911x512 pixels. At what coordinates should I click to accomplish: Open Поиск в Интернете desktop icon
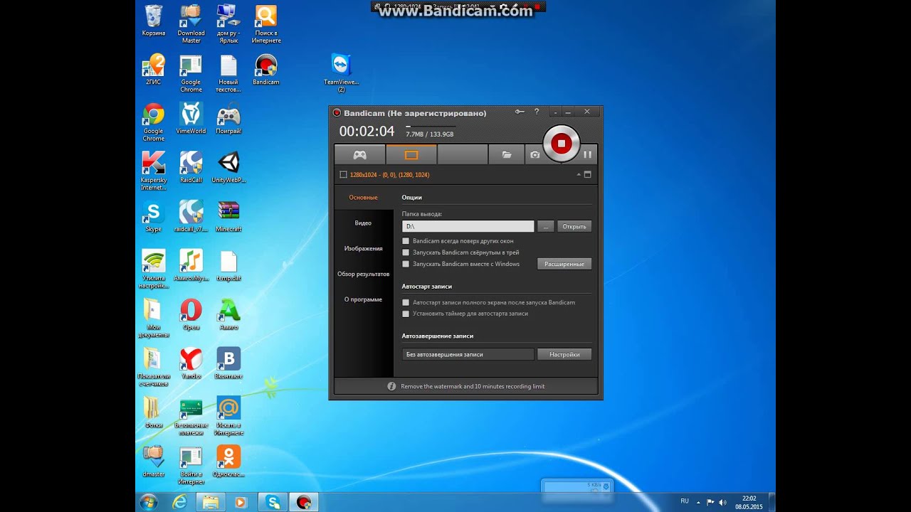266,23
